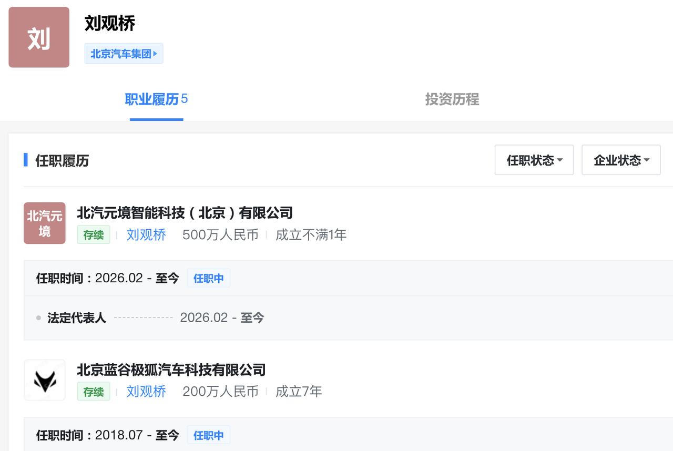Click the count 5 beside 职业履历
The image size is (673, 451).
point(185,99)
